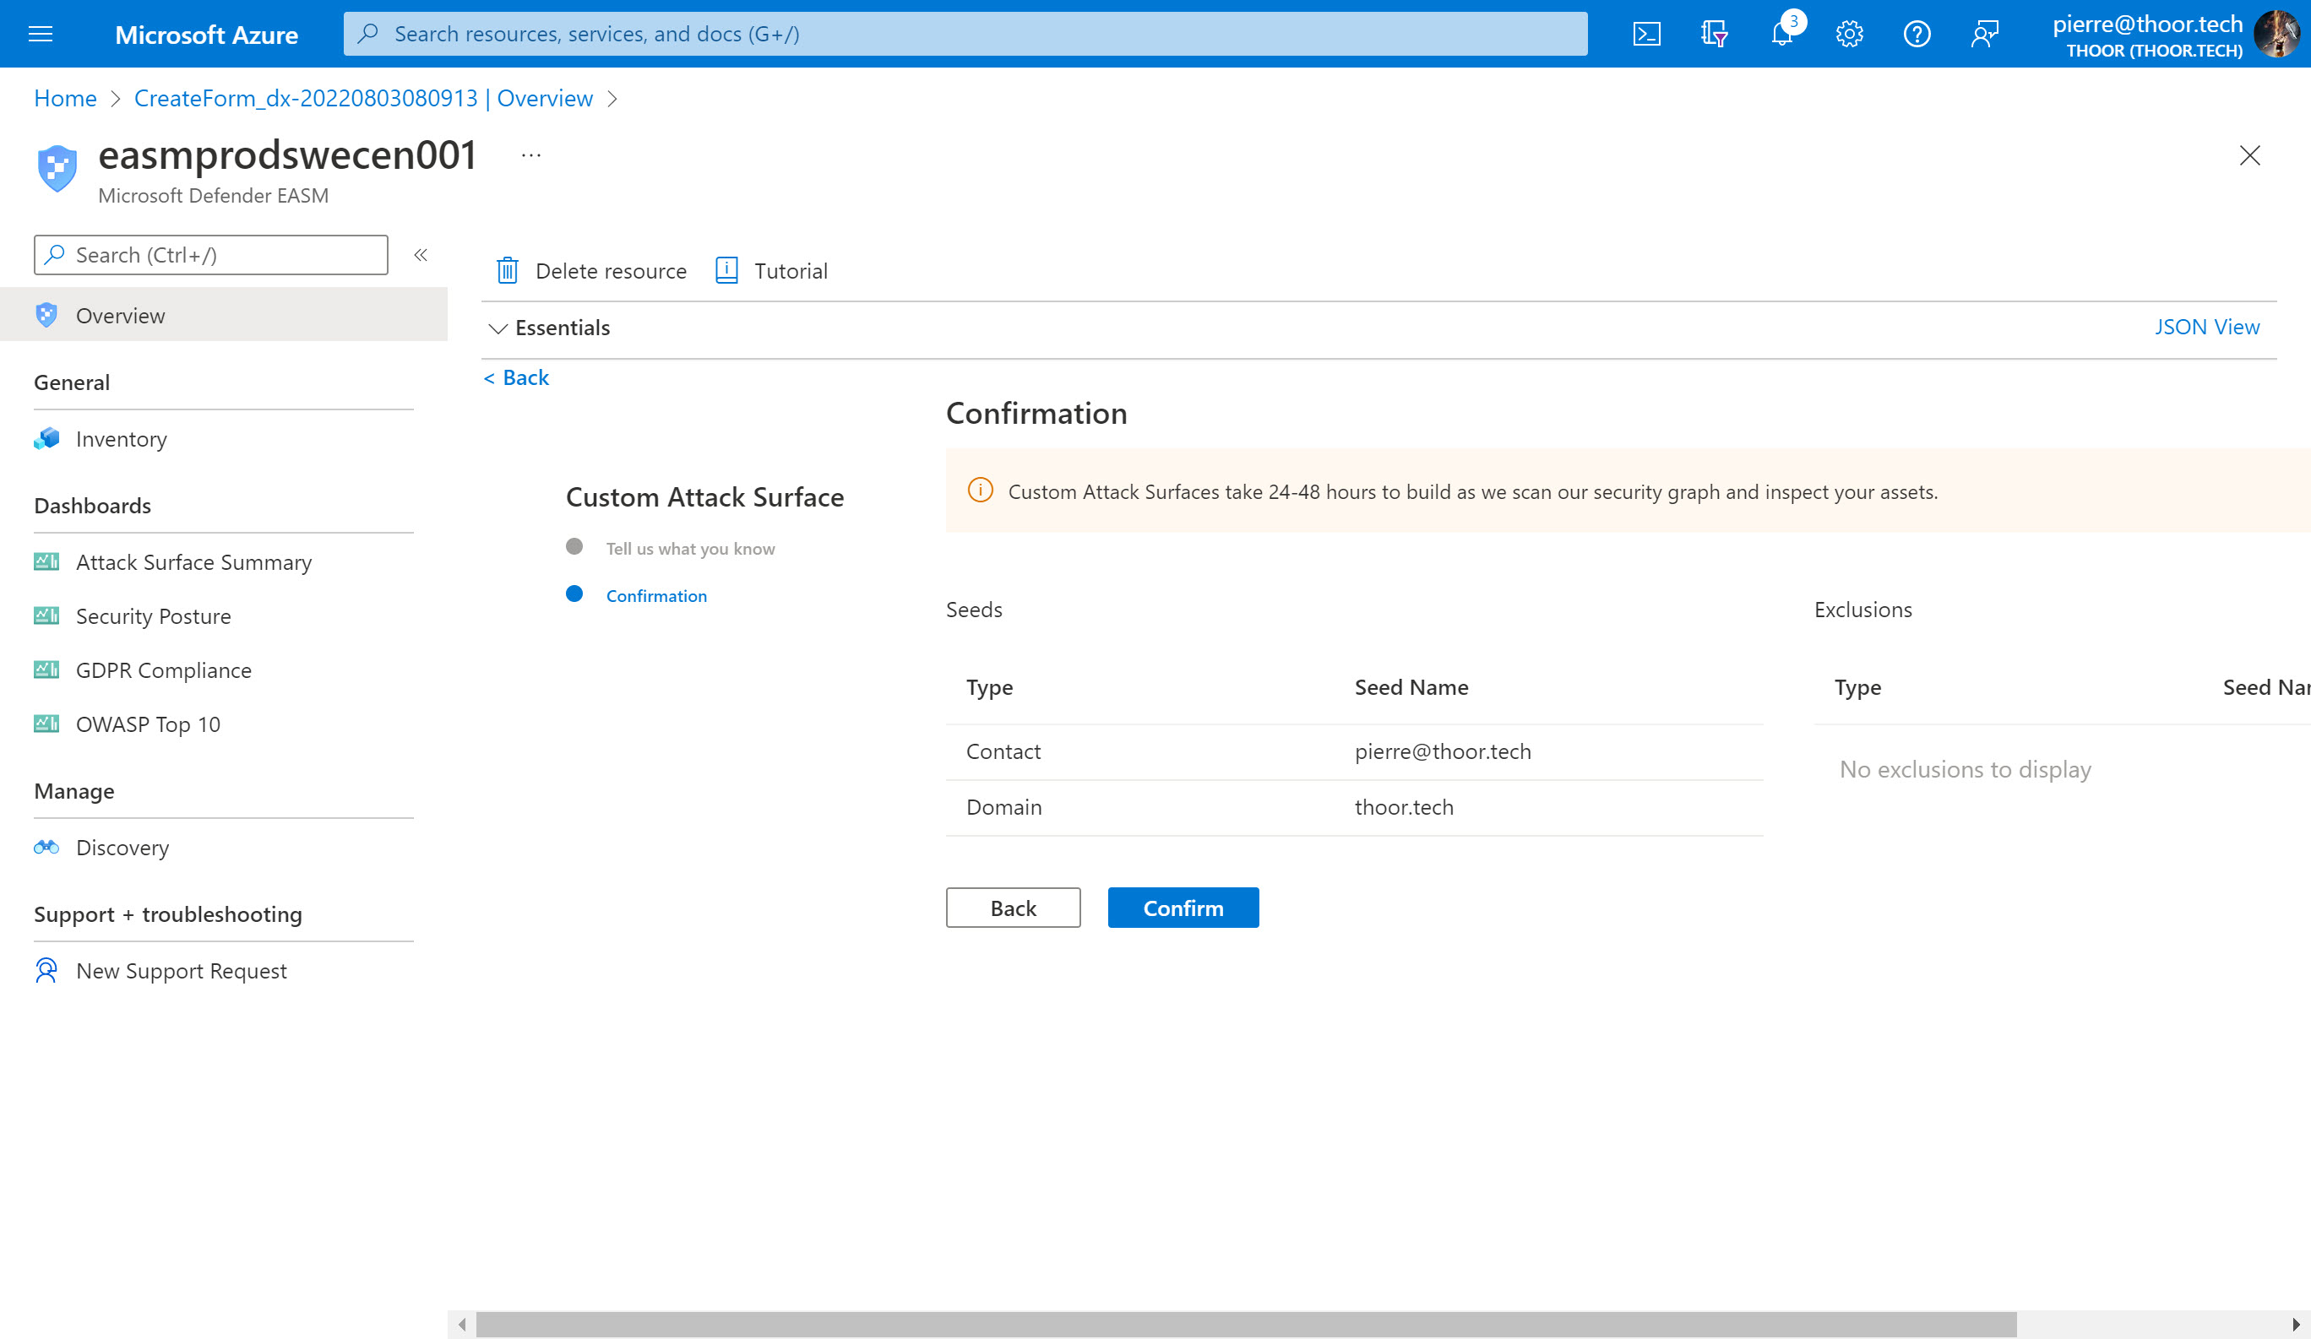The height and width of the screenshot is (1339, 2311).
Task: Click the horizontal scrollbar thumb
Action: tap(1246, 1325)
